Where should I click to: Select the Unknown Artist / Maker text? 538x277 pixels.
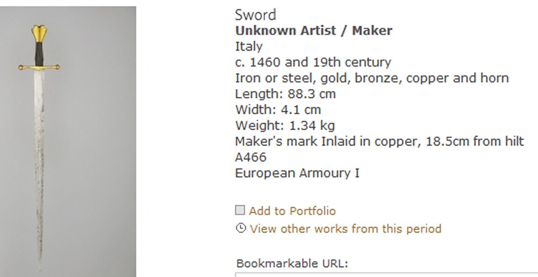coord(314,30)
